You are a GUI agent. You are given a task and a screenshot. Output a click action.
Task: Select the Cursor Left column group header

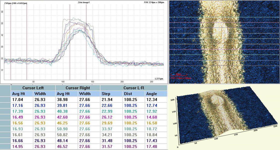pyautogui.click(x=33, y=88)
